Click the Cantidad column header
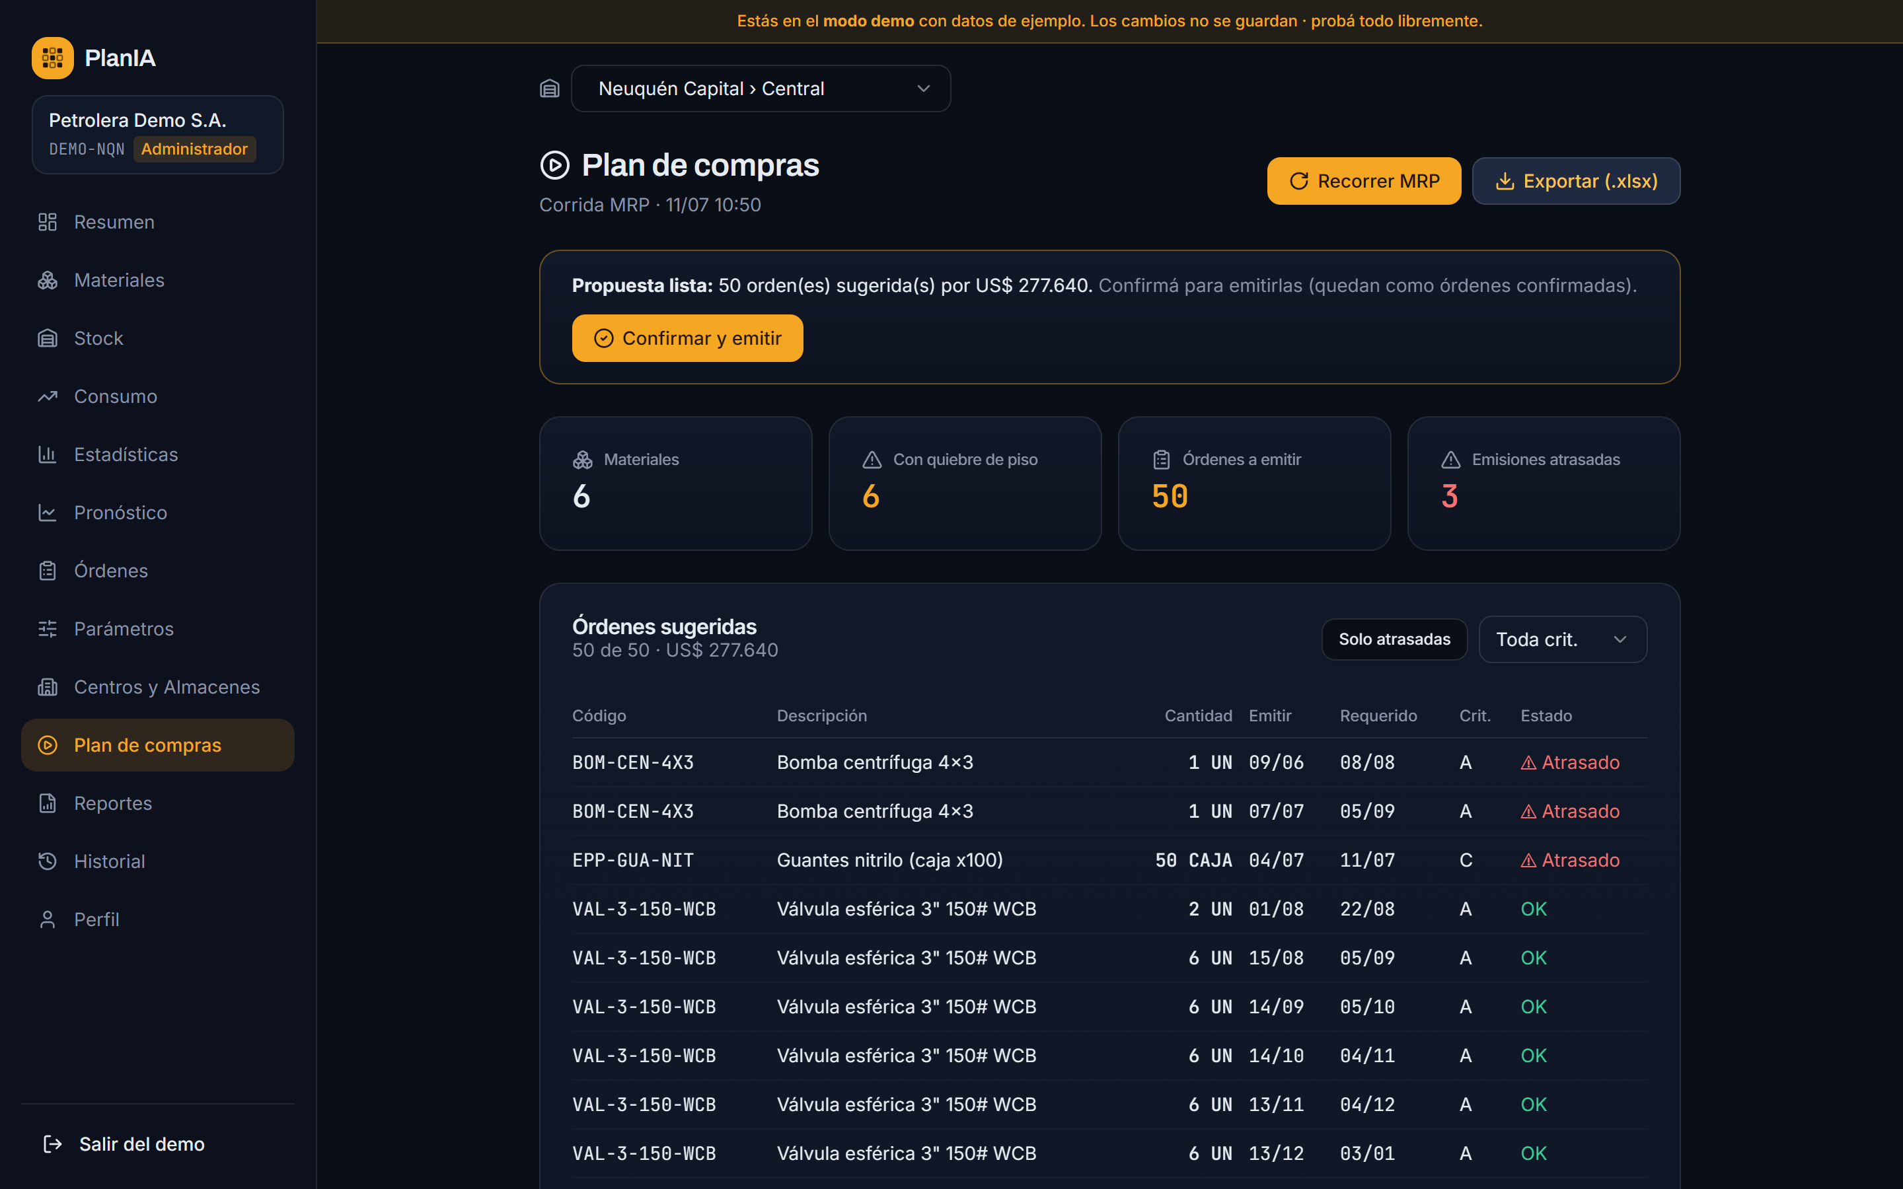The image size is (1903, 1189). tap(1199, 715)
